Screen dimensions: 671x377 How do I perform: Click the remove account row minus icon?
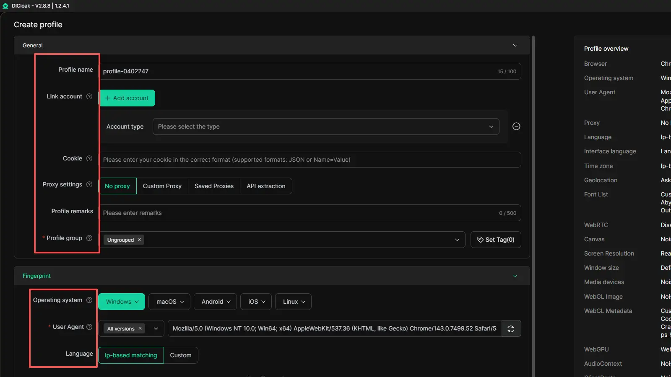[516, 127]
